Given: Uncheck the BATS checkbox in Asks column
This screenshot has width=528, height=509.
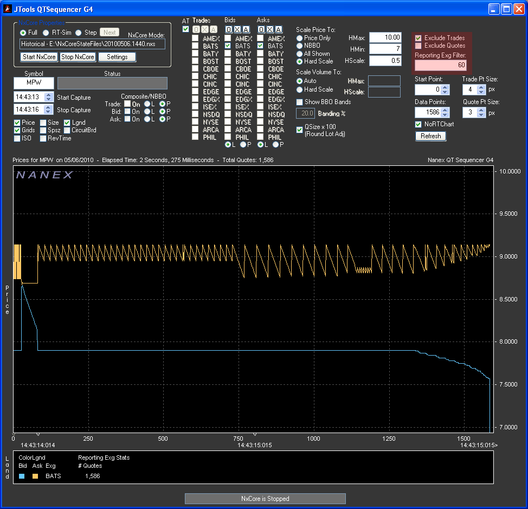Looking at the screenshot, I should pyautogui.click(x=260, y=46).
